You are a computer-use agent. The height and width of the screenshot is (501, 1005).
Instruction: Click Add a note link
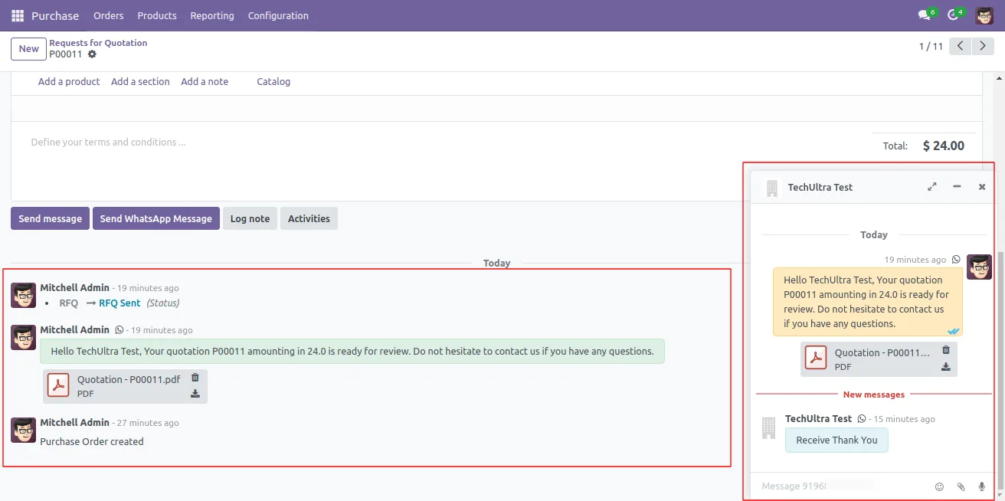(205, 81)
